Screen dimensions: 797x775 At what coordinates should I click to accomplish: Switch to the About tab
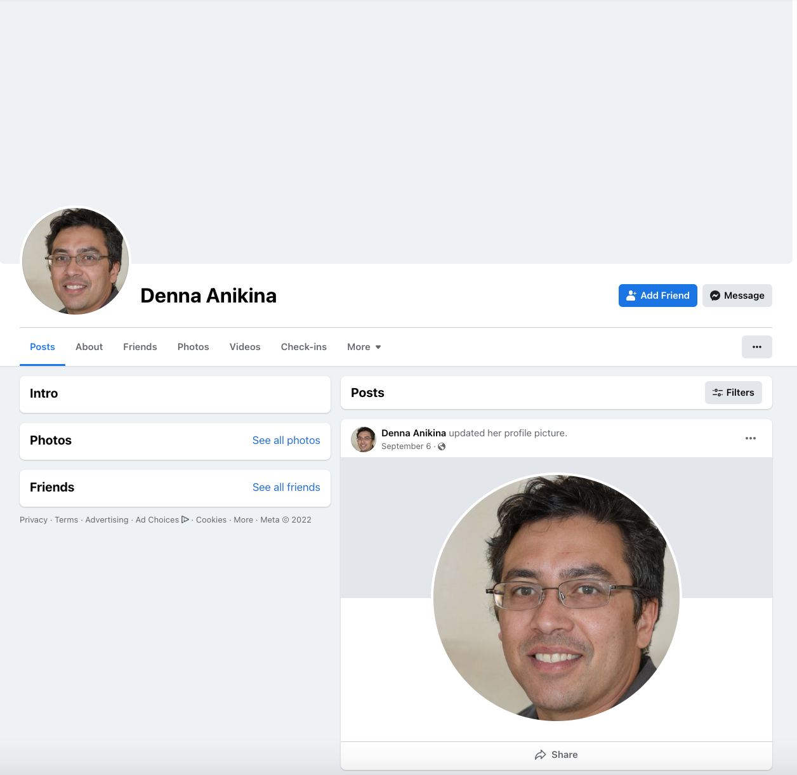89,347
